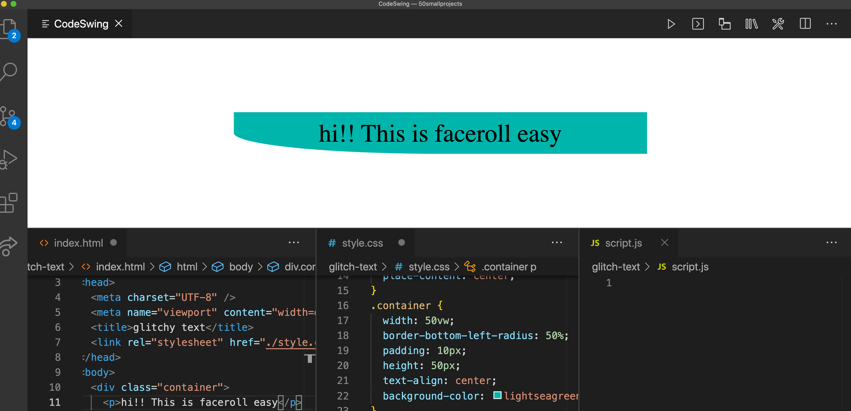The image size is (851, 411).
Task: Click the teal preview banner text
Action: 440,134
